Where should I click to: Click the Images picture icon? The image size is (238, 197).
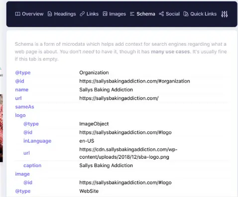tap(105, 14)
